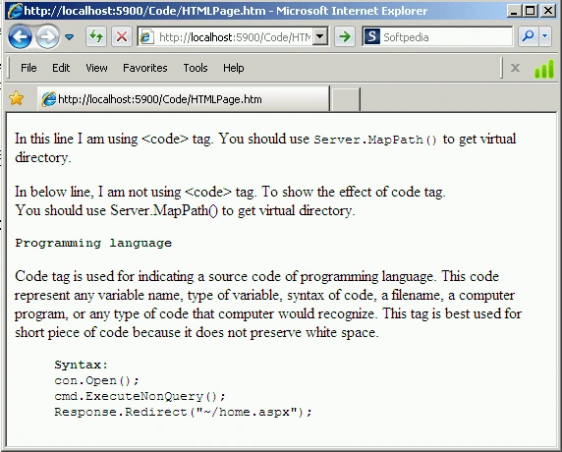
Task: Click the Forward navigation arrow
Action: pyautogui.click(x=48, y=36)
